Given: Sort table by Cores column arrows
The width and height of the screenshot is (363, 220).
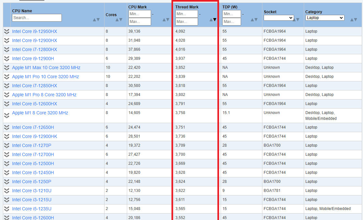Looking at the screenshot, I should (119, 20).
